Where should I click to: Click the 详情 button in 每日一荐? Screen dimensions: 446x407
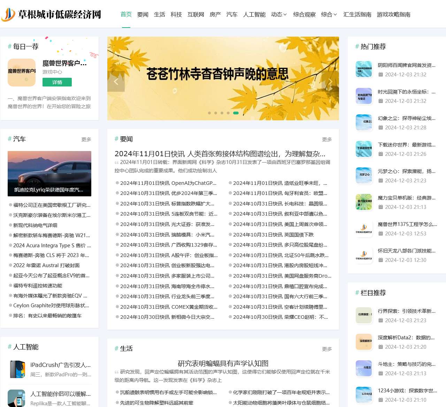(57, 82)
